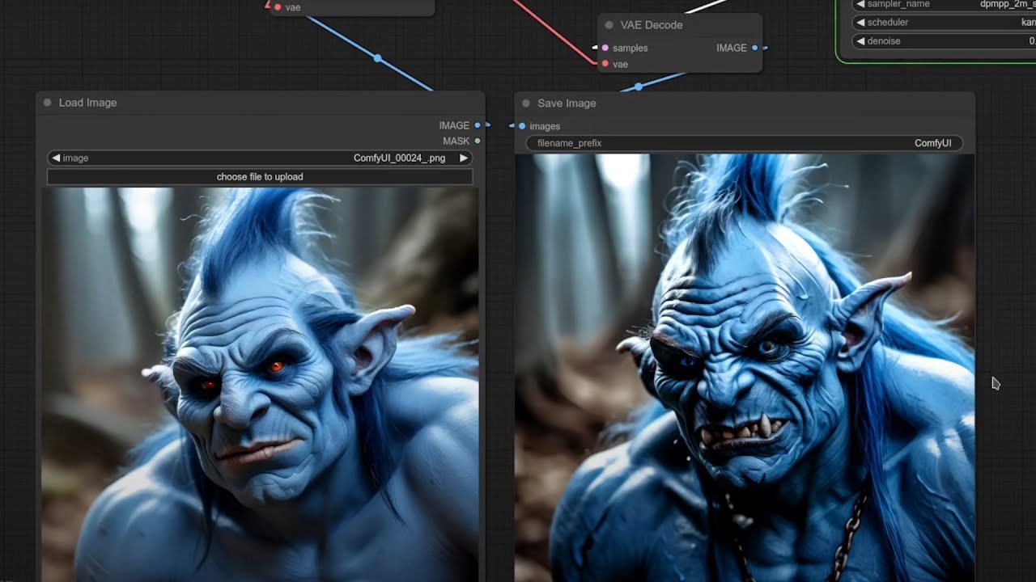The image size is (1036, 582).
Task: Decrease denoise with its left arrow
Action: (860, 40)
